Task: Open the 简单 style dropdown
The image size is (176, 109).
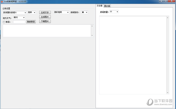Action: [x=32, y=13]
